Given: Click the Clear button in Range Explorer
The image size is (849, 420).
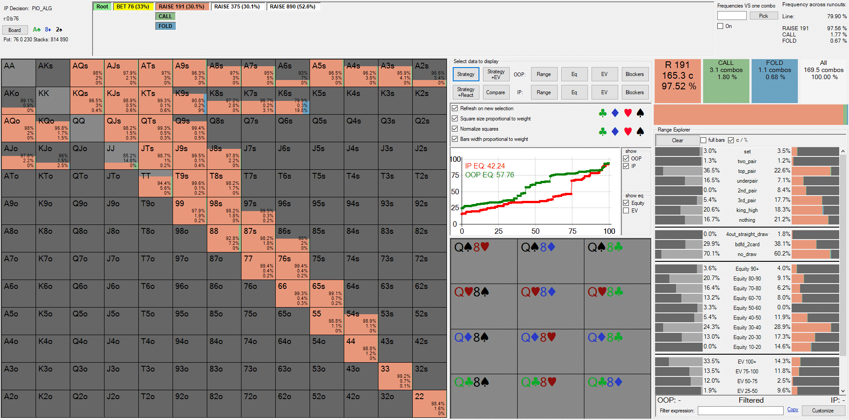Looking at the screenshot, I should (677, 140).
